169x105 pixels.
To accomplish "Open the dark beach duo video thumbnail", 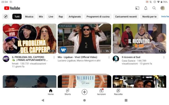I will coord(30,81).
